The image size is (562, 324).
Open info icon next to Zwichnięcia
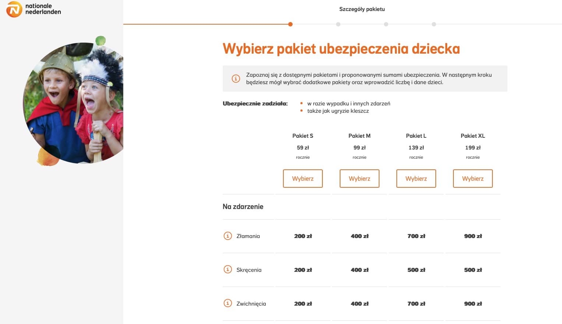228,303
